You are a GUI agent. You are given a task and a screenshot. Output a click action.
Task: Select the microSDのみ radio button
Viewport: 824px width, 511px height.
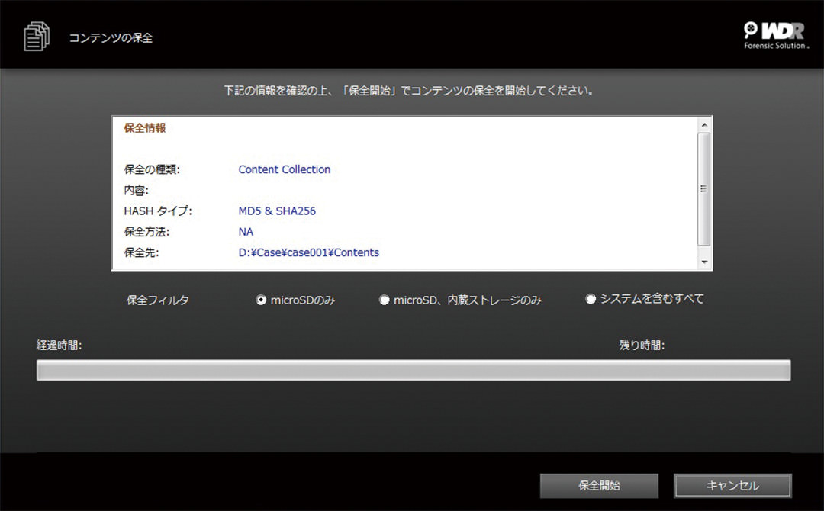261,300
